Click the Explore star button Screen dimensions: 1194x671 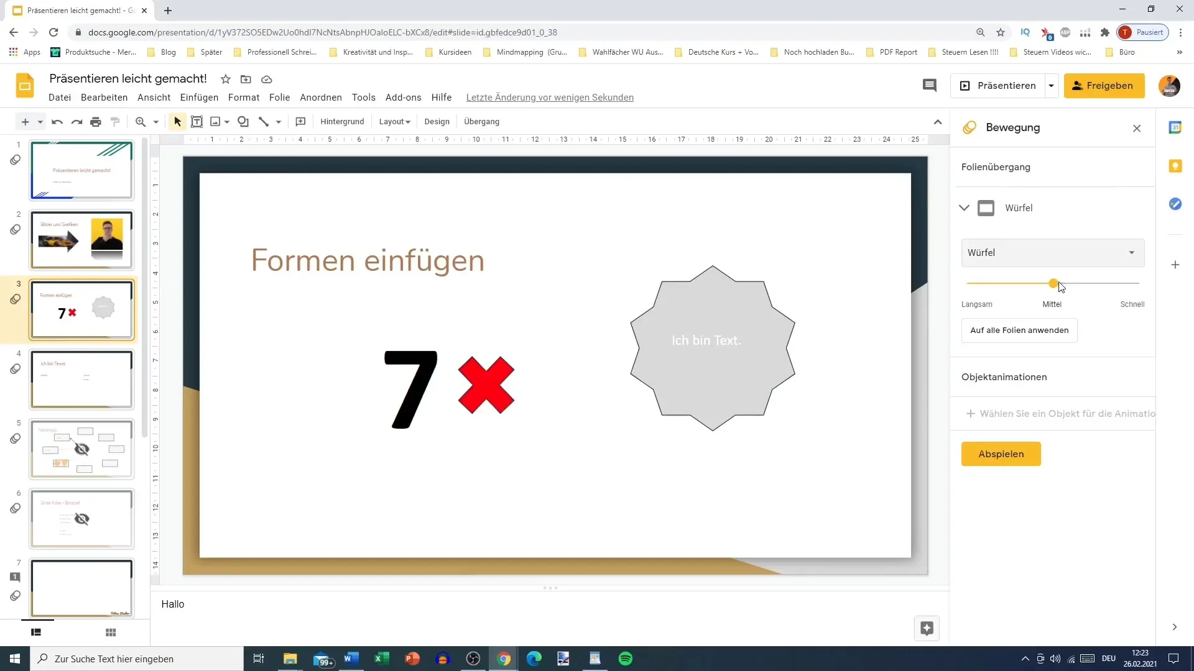(927, 628)
